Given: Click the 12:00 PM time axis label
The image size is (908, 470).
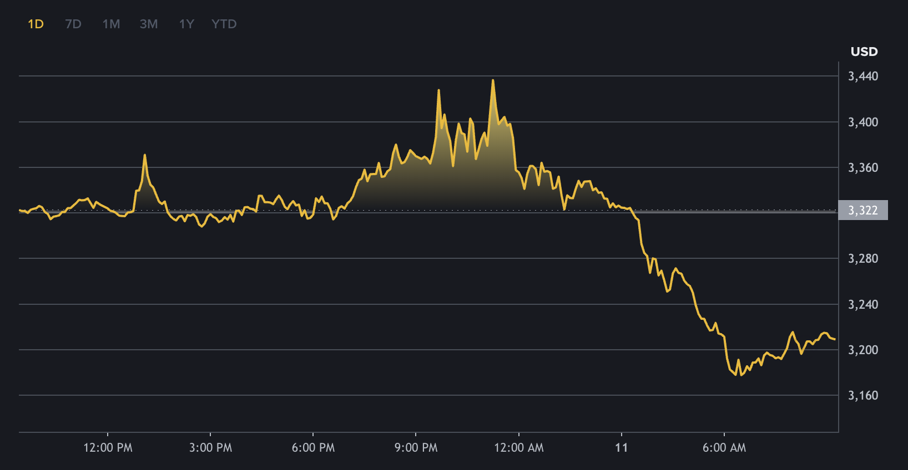Looking at the screenshot, I should pos(108,447).
